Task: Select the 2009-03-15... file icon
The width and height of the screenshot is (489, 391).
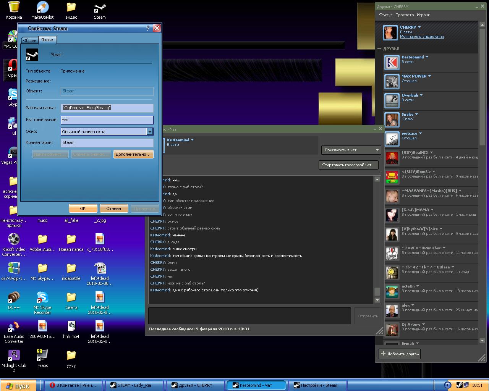Action: (42, 330)
